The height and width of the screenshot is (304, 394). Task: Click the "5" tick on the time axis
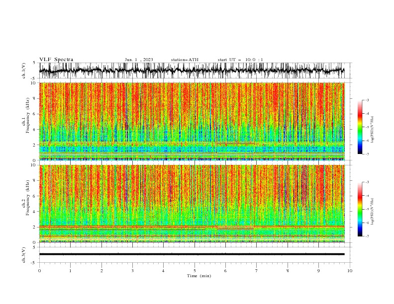pyautogui.click(x=195, y=271)
